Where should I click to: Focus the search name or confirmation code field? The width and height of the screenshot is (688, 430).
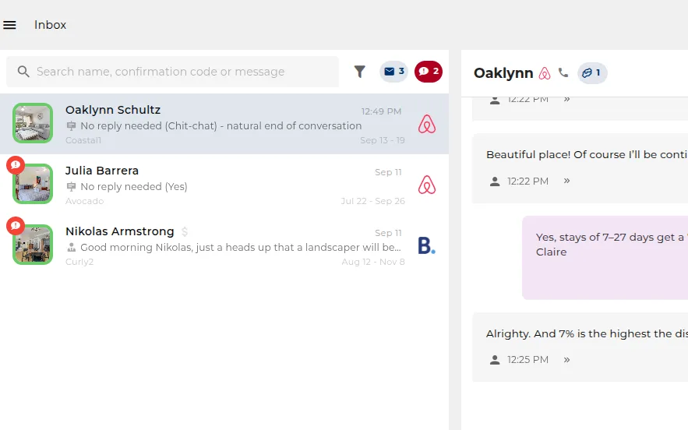point(172,72)
